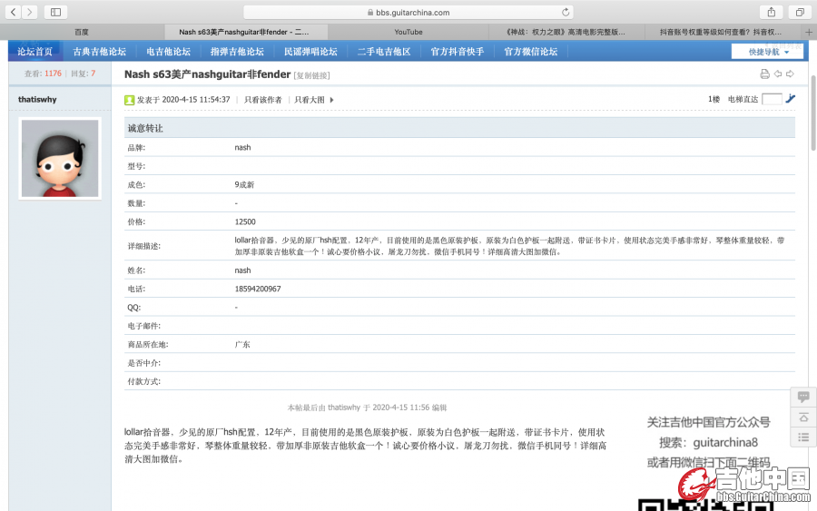
Task: Expand the 快捷导航 dropdown
Action: click(x=767, y=52)
